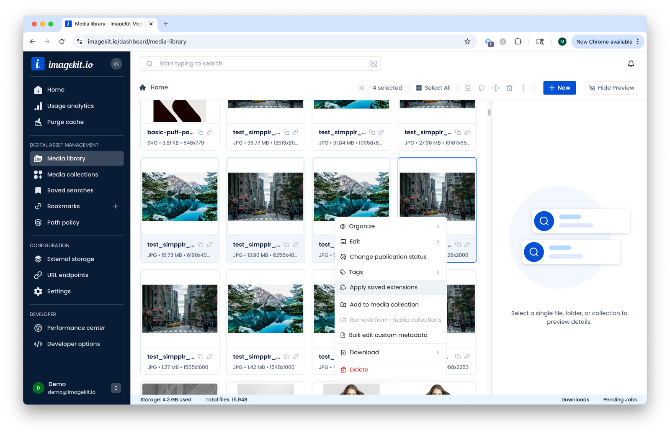670x435 pixels.
Task: Open Developer options
Action: pos(77,344)
